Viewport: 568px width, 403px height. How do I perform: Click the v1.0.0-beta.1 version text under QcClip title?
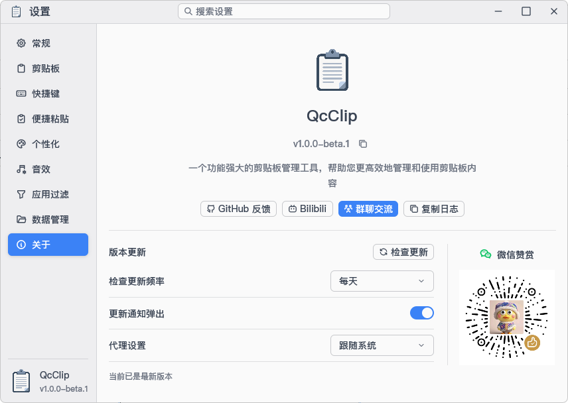click(x=321, y=144)
